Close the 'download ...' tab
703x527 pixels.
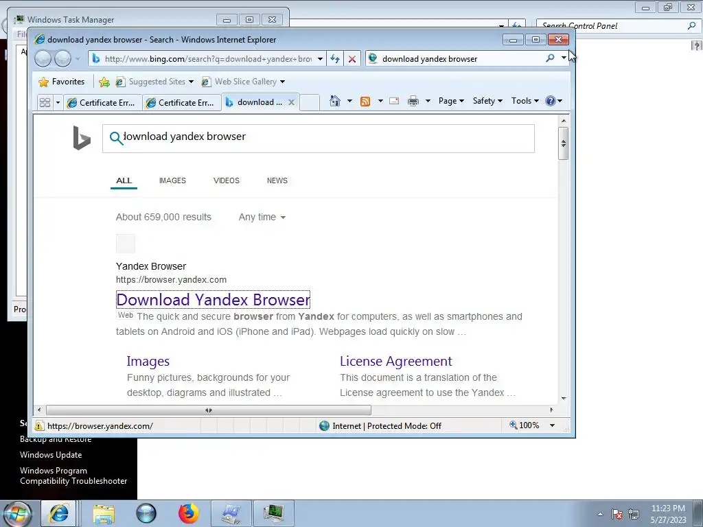[291, 102]
